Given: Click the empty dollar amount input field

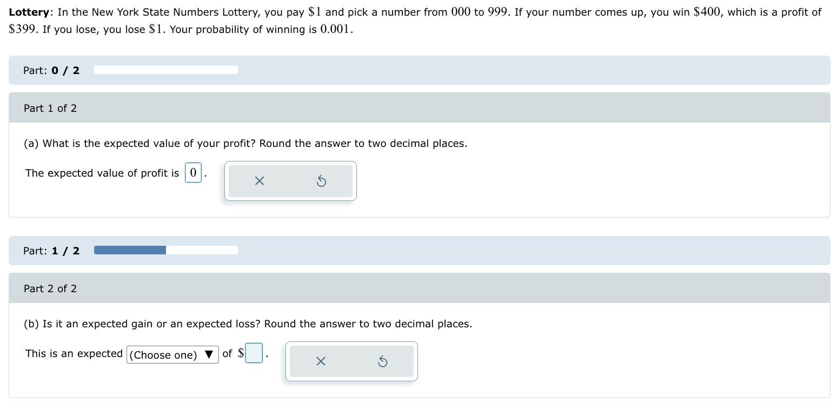Looking at the screenshot, I should 254,353.
